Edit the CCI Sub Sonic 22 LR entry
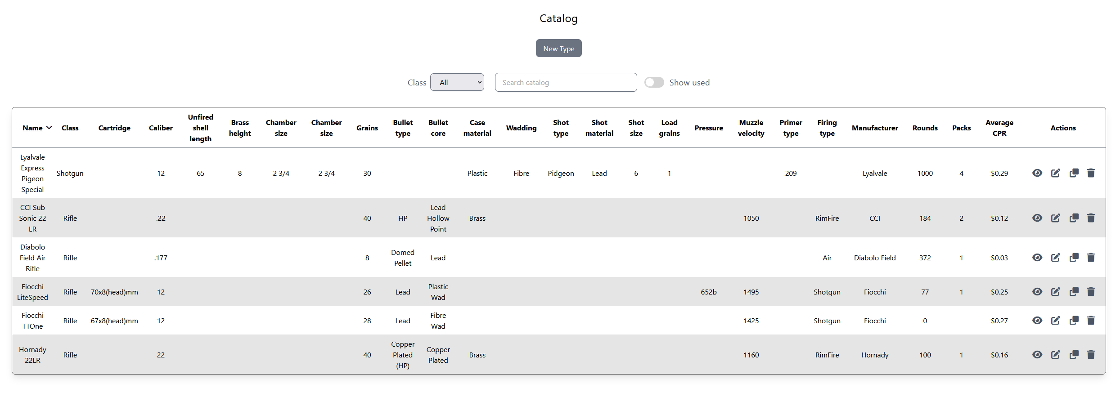Image resolution: width=1116 pixels, height=397 pixels. click(x=1055, y=218)
